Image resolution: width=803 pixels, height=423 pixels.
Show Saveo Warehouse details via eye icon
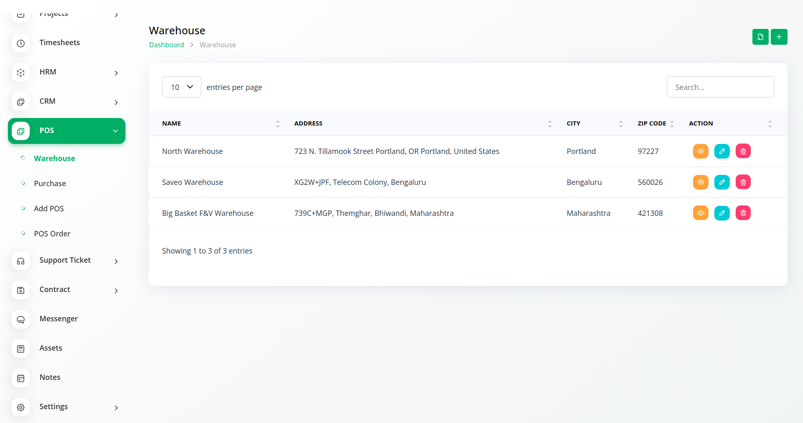point(700,182)
